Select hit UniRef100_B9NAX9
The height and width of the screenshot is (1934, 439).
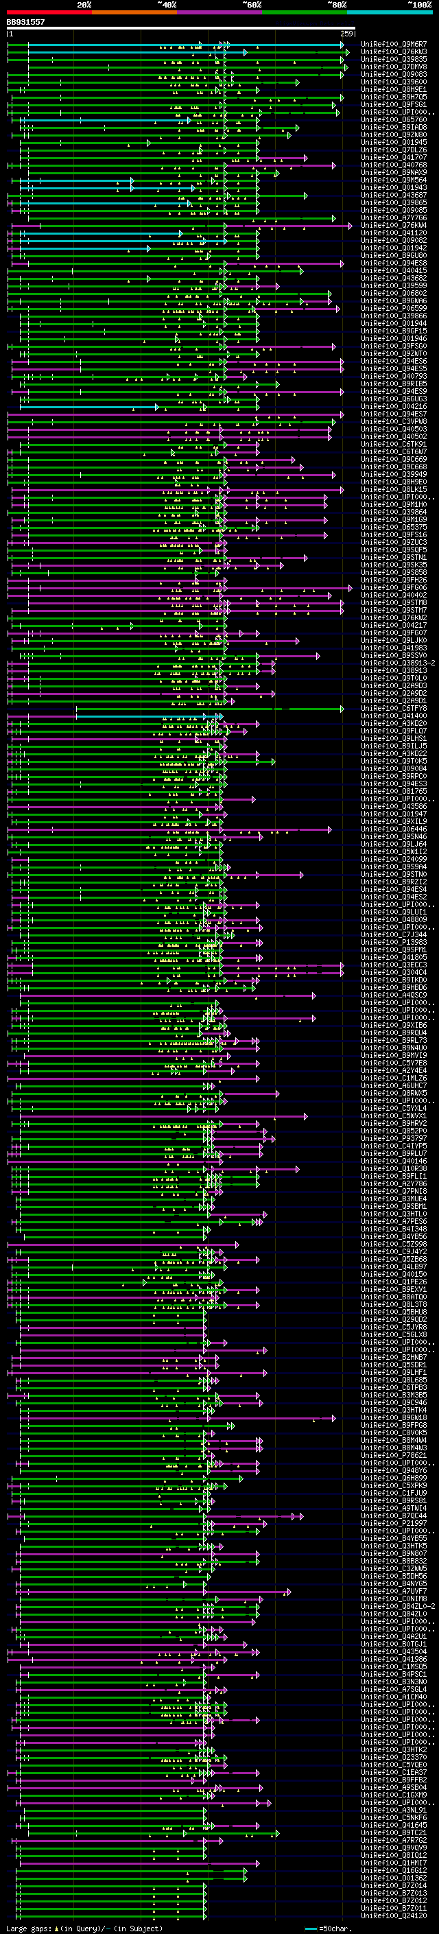point(394,173)
